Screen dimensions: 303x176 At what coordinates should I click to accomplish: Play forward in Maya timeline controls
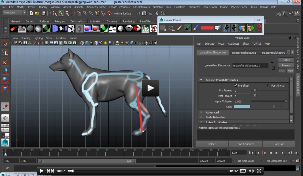point(277,153)
